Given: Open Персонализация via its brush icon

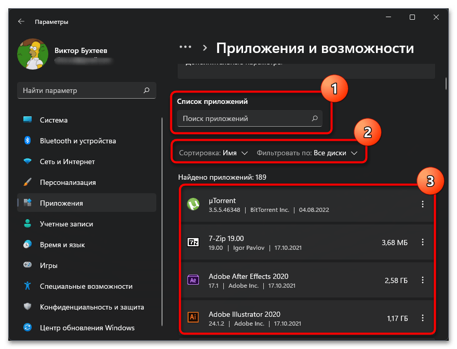Looking at the screenshot, I should tap(28, 182).
